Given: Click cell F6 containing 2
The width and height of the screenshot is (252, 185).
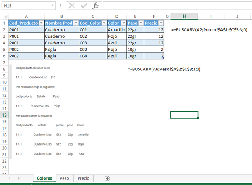Looking at the screenshot, I should coord(154,56).
